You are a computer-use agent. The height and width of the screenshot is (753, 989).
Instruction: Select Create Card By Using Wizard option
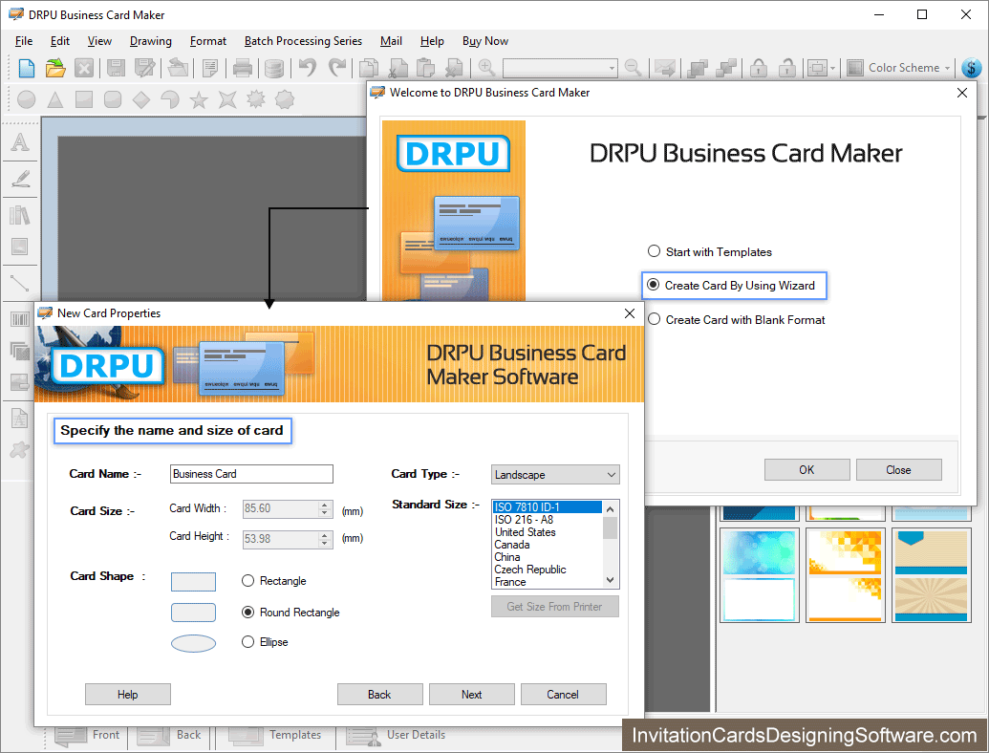tap(731, 286)
